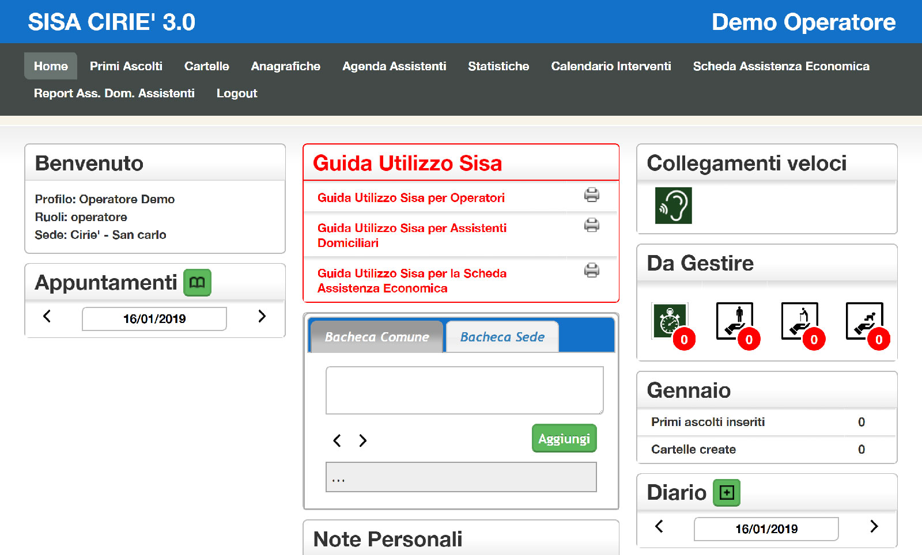Focus the Bacheca message text area
922x555 pixels.
pos(464,390)
